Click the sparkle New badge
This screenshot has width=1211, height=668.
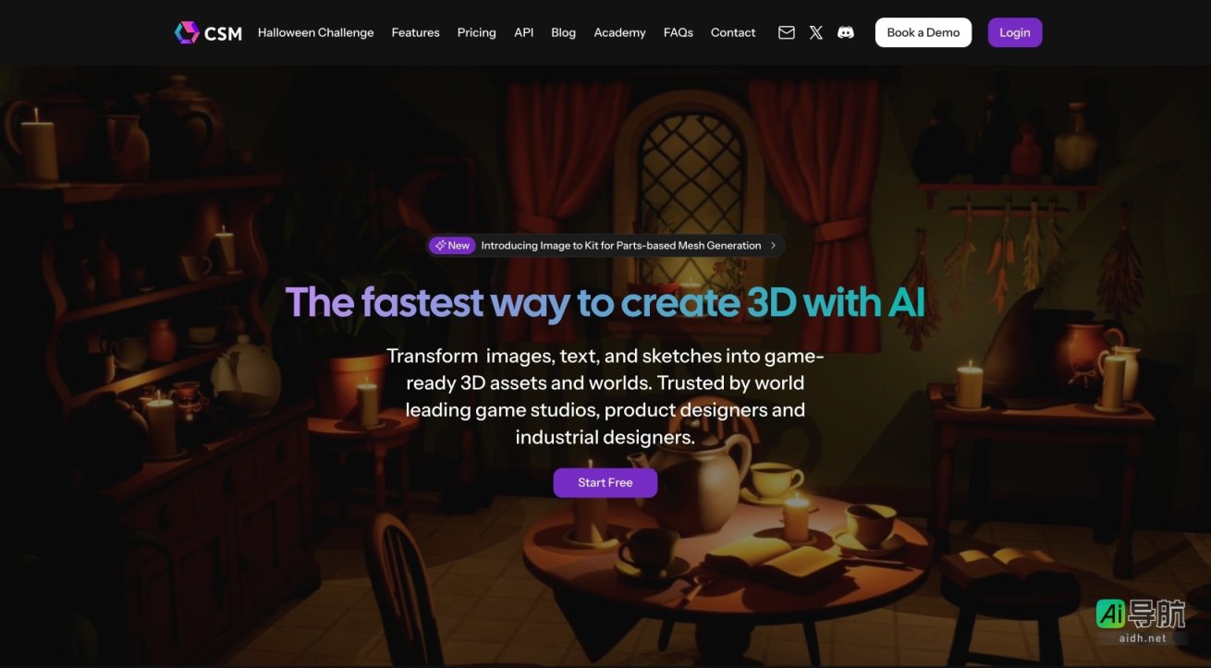(452, 246)
